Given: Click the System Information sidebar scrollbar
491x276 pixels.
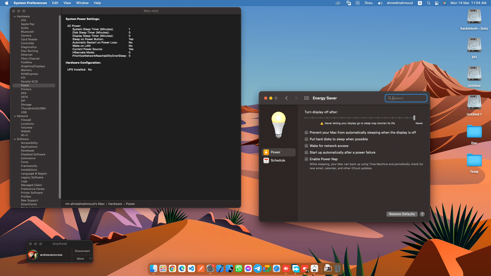Looking at the screenshot, I should 60,107.
